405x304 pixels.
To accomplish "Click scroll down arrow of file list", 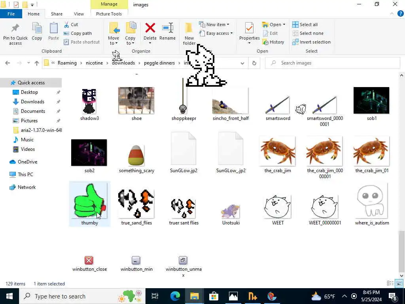I will coord(401,276).
